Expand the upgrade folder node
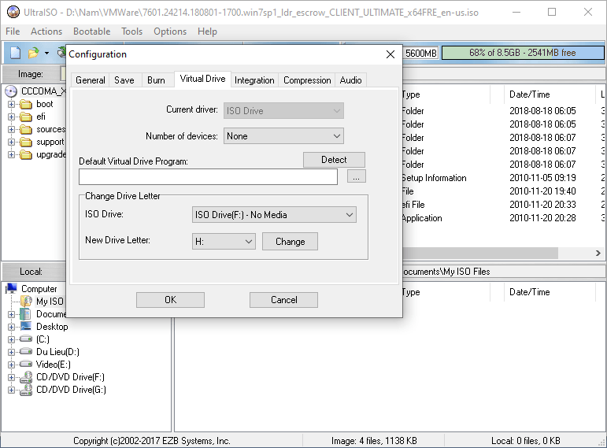The image size is (607, 448). pyautogui.click(x=11, y=154)
